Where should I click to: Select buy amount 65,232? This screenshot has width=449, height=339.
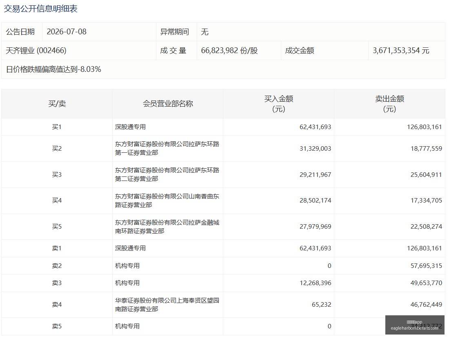(322, 304)
